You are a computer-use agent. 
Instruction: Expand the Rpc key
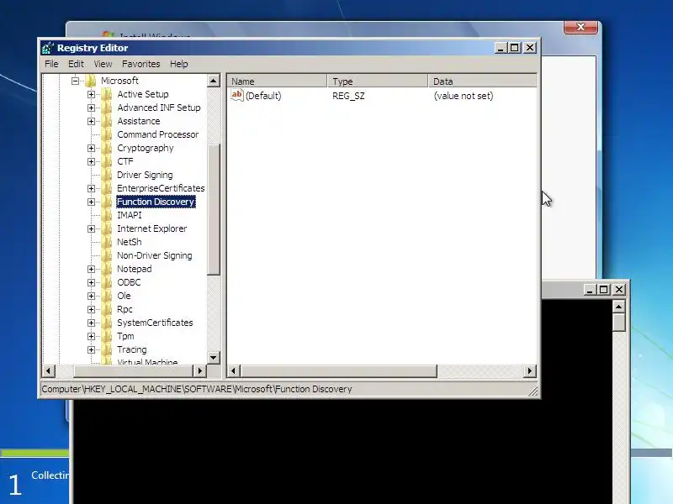91,309
